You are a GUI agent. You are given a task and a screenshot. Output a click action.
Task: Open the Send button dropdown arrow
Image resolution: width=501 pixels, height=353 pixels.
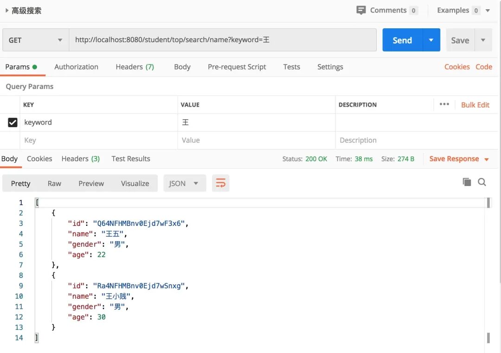click(x=431, y=40)
